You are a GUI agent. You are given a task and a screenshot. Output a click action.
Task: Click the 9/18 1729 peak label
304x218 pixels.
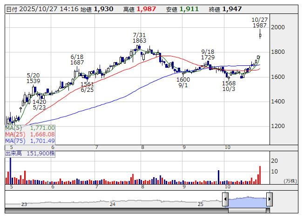coord(208,54)
